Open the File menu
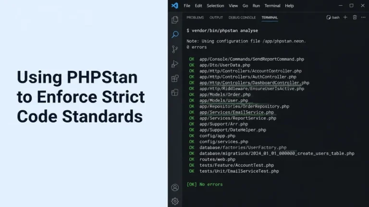This screenshot has height=207, width=369. coord(187,6)
